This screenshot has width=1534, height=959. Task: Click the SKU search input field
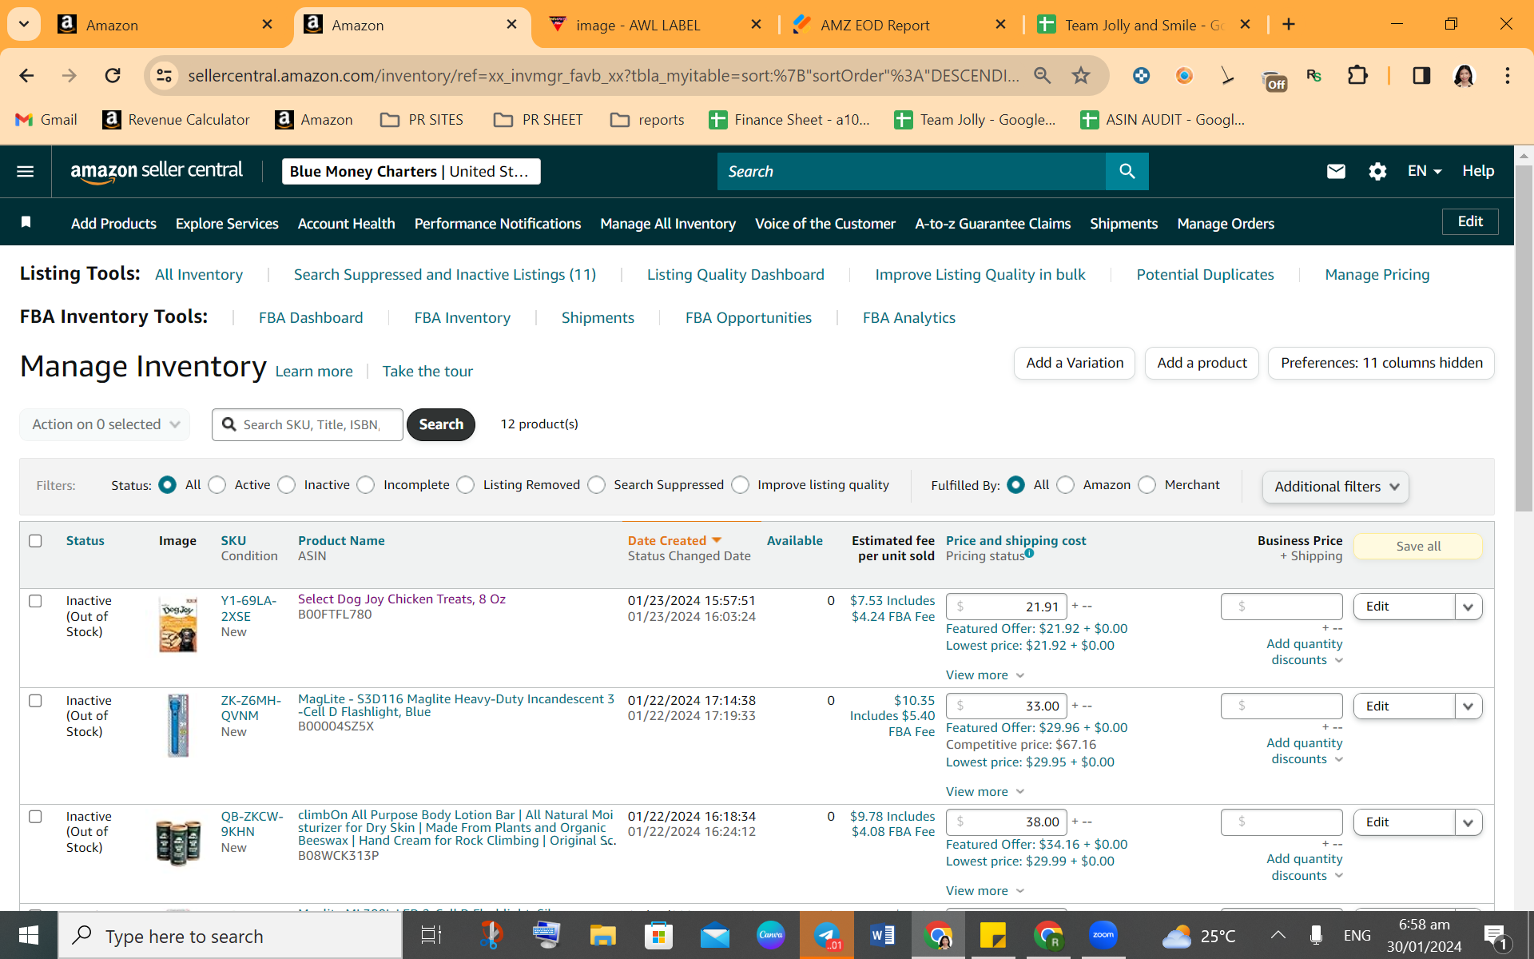click(308, 424)
